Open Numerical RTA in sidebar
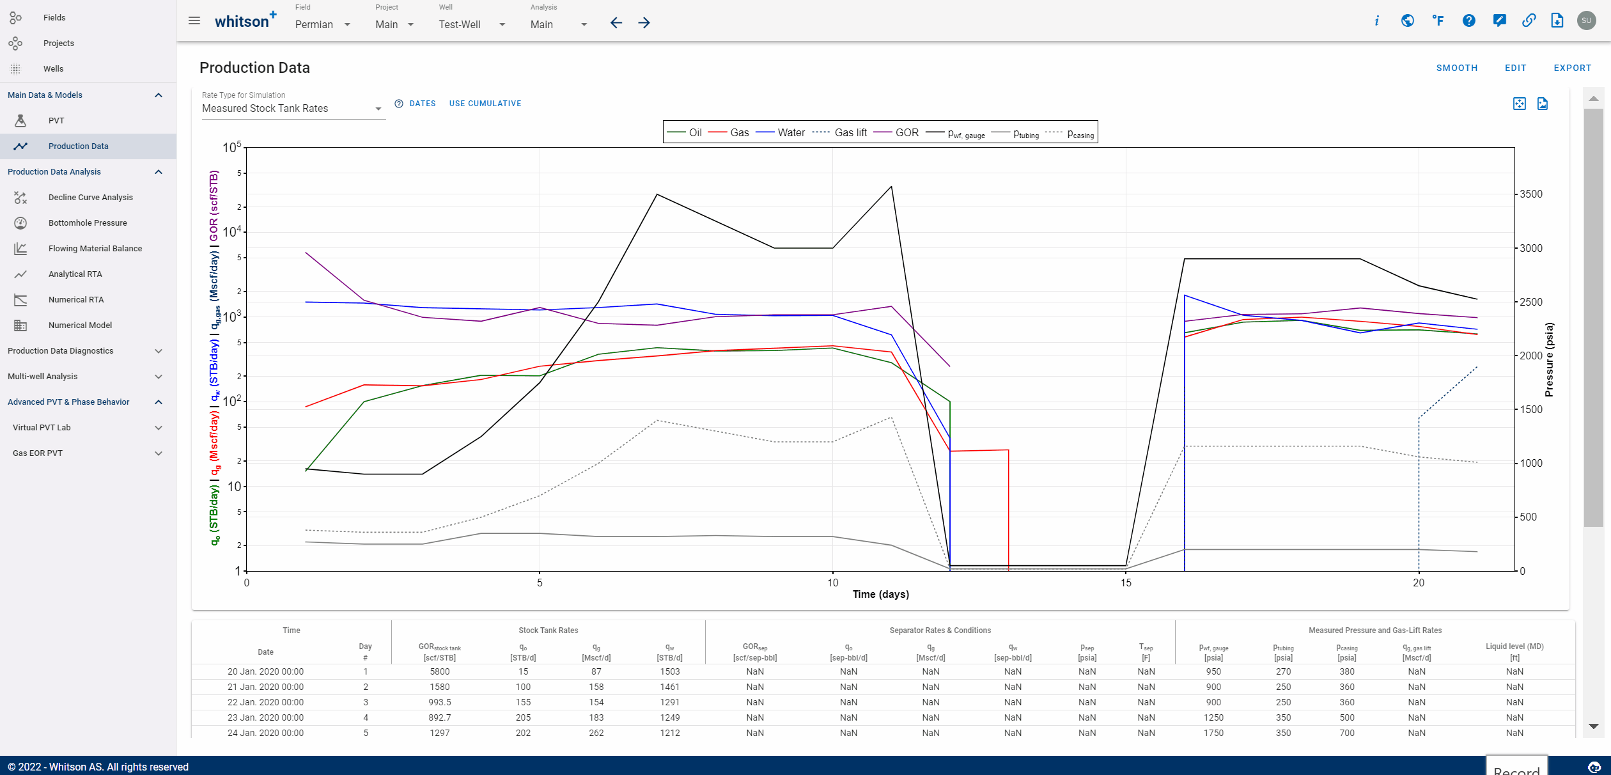This screenshot has width=1611, height=775. click(x=88, y=299)
